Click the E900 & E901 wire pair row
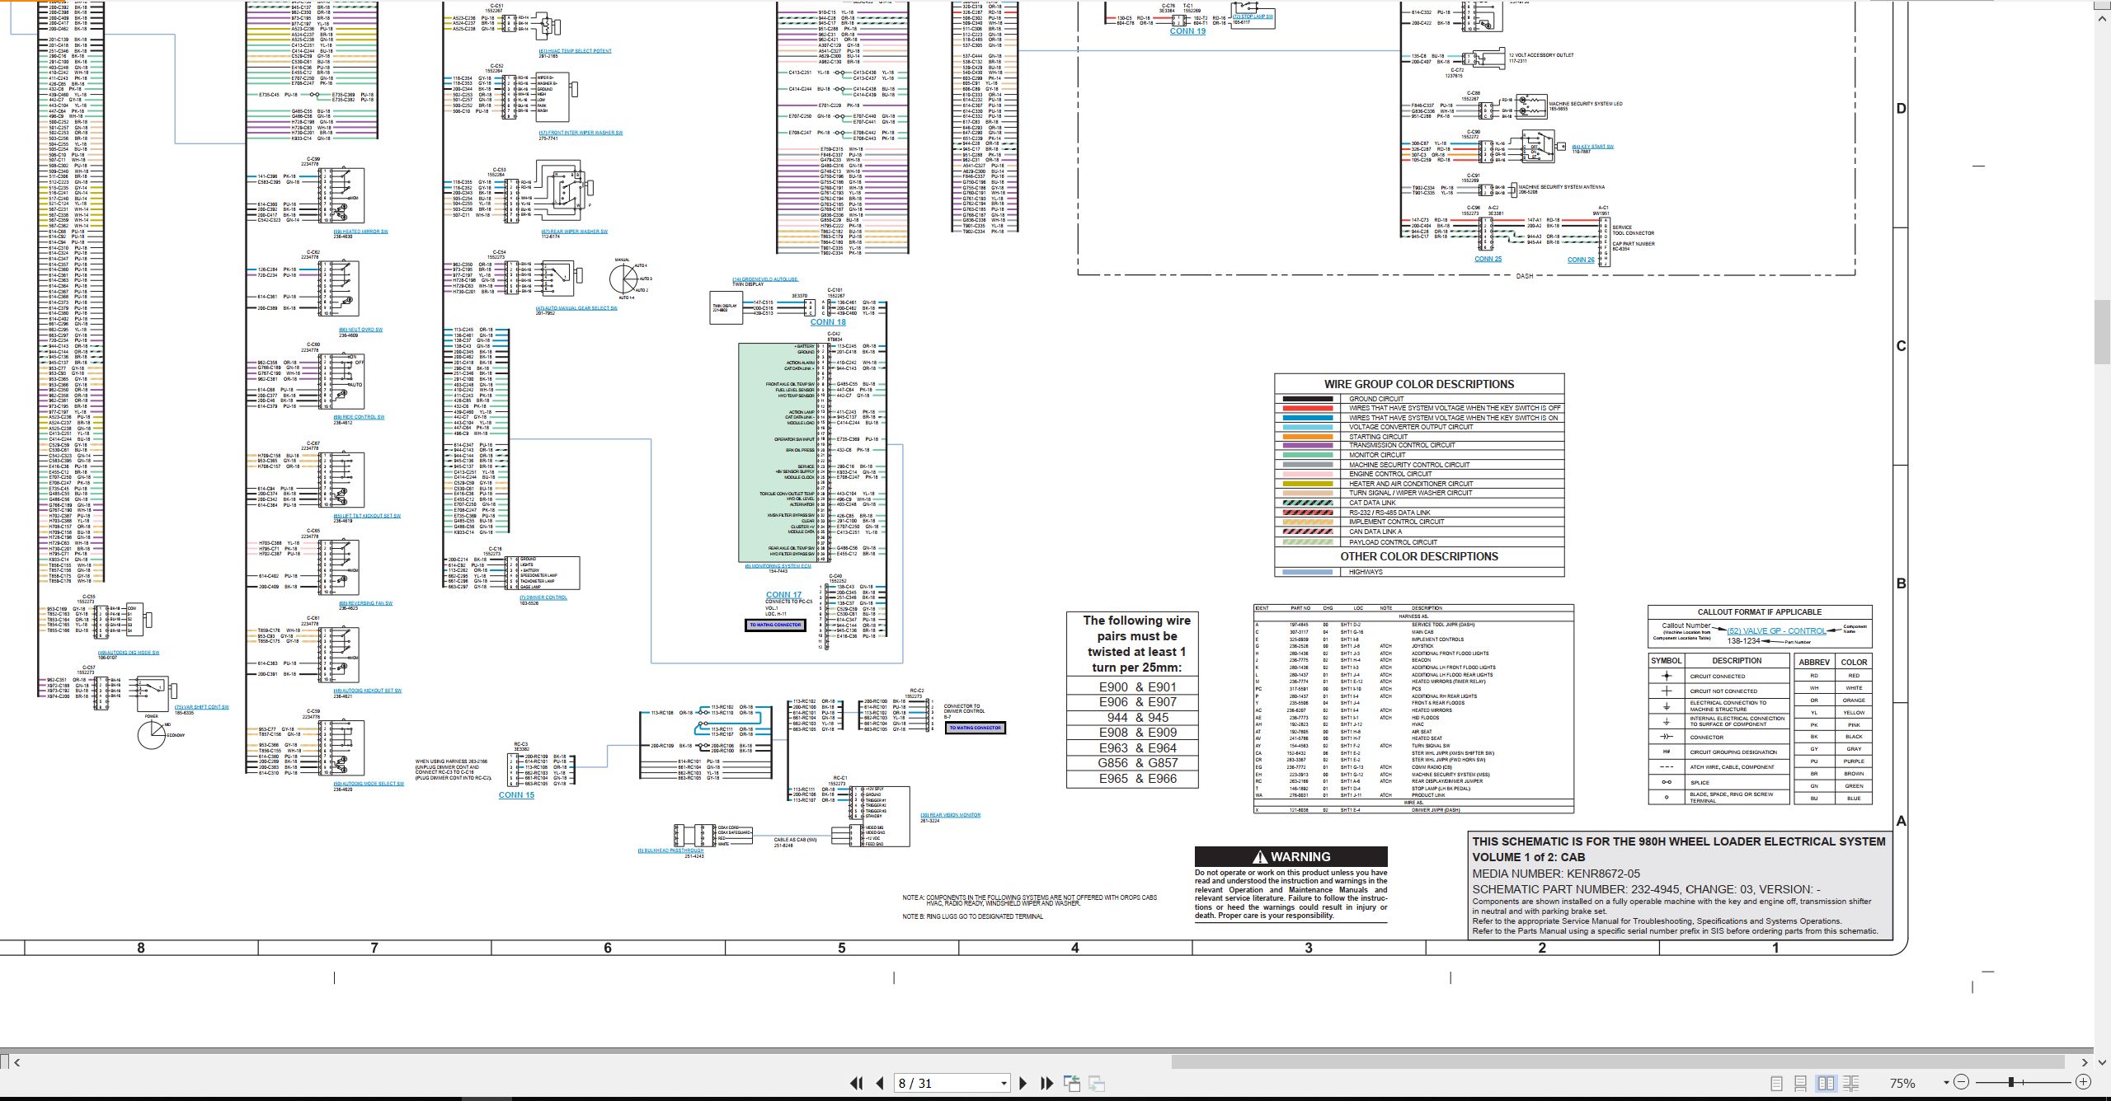 (1132, 686)
